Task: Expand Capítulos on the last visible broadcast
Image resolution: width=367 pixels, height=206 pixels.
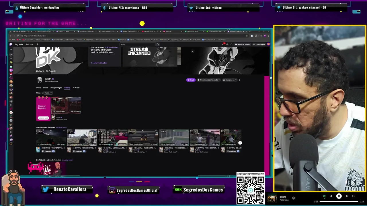Action: click(x=233, y=151)
